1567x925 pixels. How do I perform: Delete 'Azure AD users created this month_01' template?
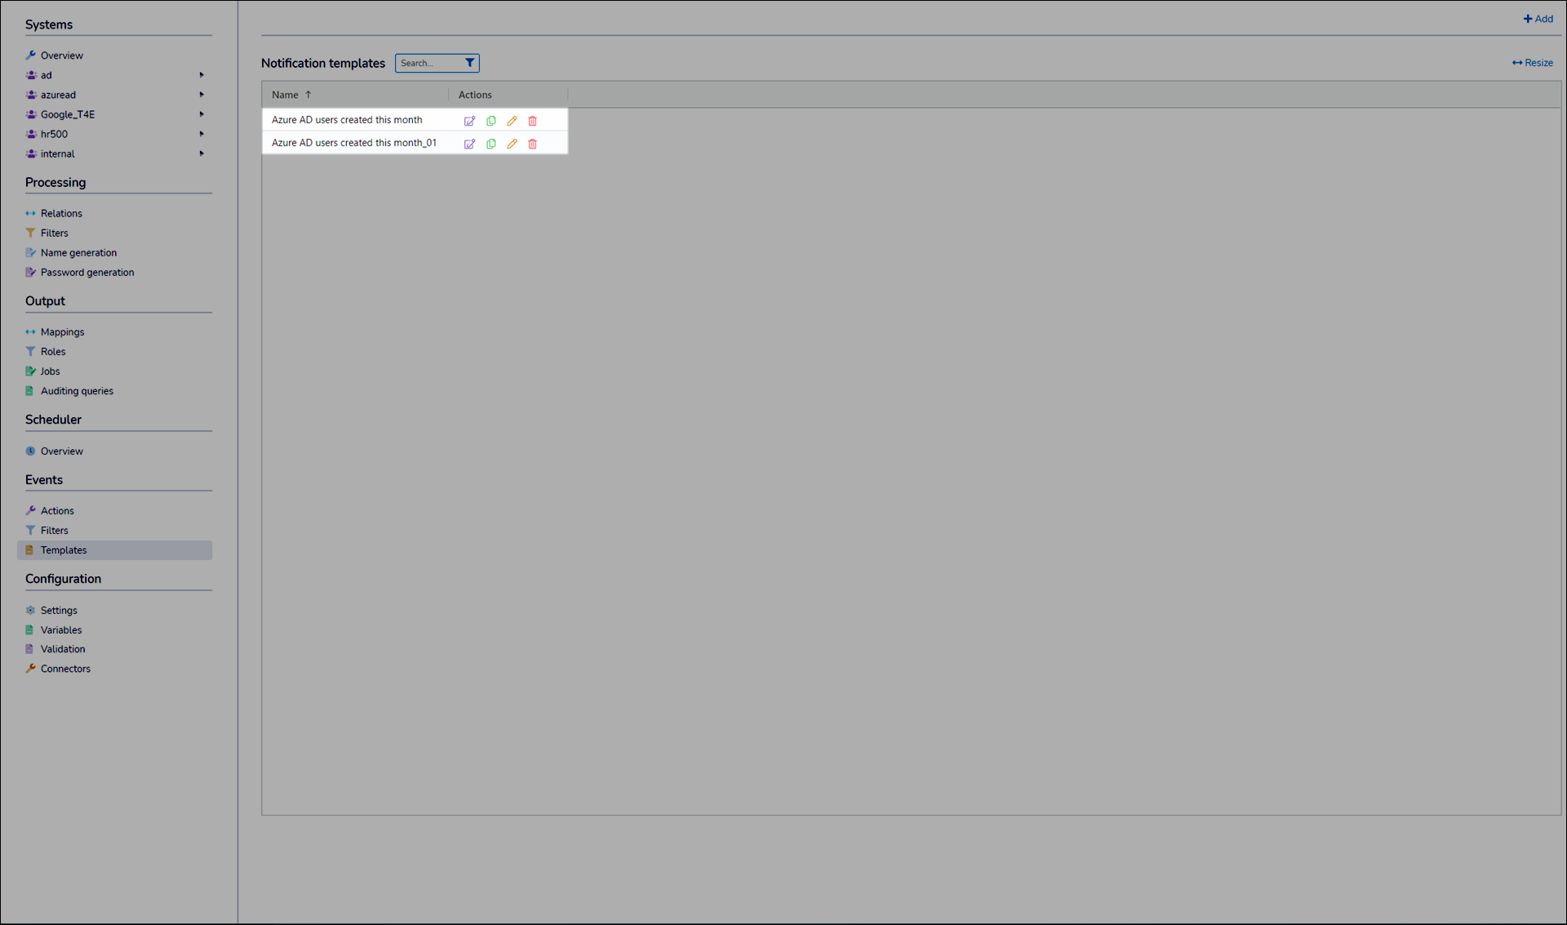[532, 144]
